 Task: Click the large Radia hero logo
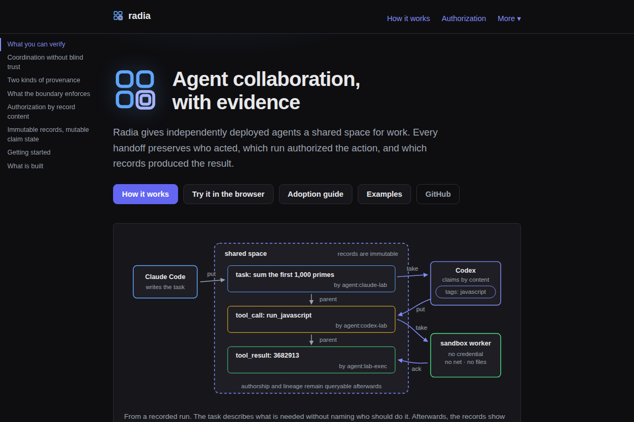click(135, 90)
